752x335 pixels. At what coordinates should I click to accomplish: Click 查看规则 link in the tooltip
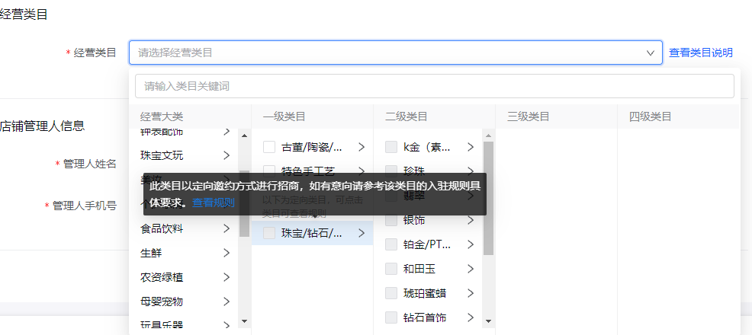(x=214, y=203)
